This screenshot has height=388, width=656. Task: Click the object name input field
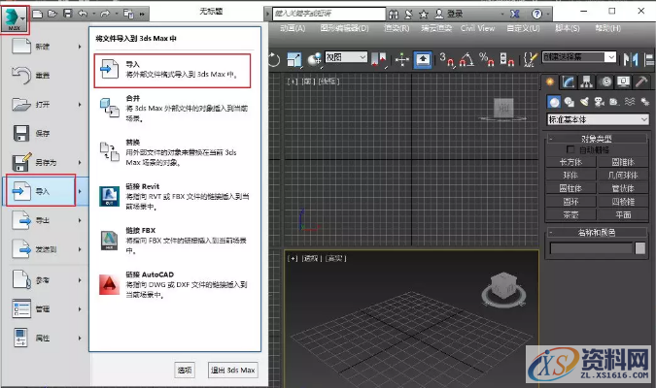591,248
